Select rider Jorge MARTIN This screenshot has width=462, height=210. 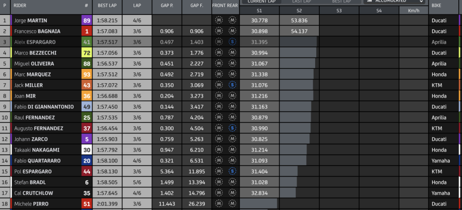31,21
